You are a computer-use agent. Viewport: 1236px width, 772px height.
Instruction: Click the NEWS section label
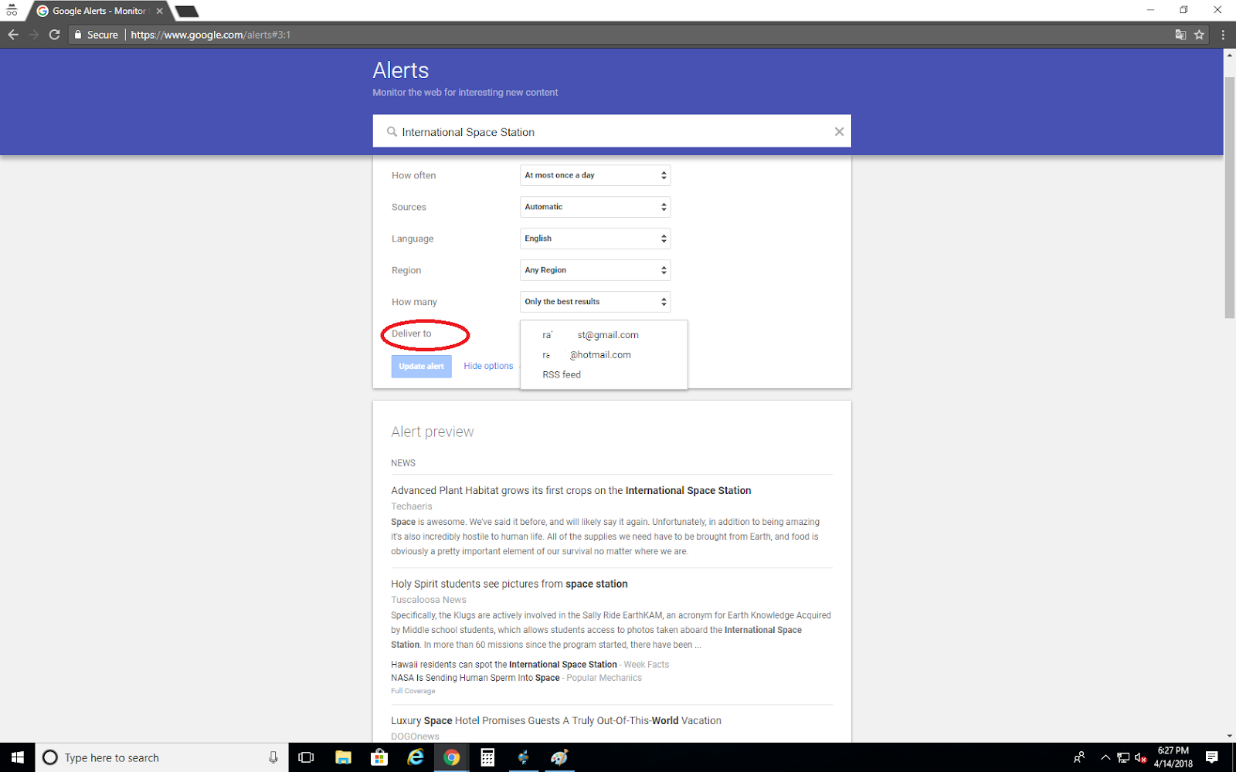click(x=403, y=463)
